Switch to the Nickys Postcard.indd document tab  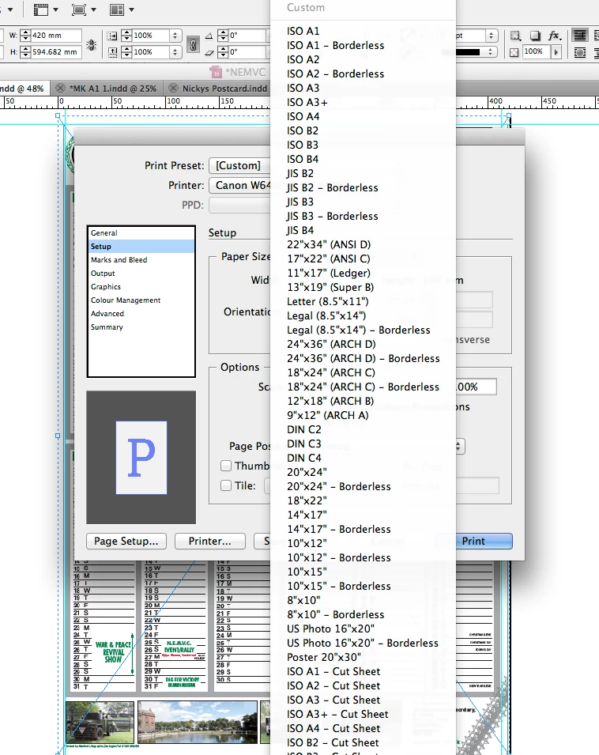pos(224,89)
